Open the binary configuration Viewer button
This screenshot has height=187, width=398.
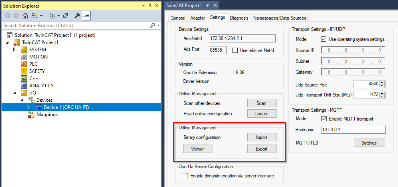pos(198,149)
